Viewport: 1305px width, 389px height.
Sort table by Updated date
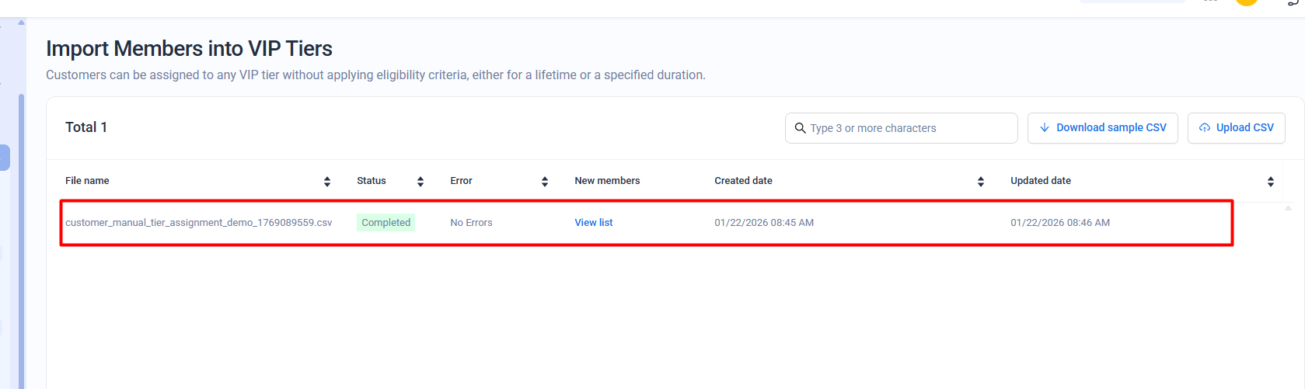click(1271, 182)
